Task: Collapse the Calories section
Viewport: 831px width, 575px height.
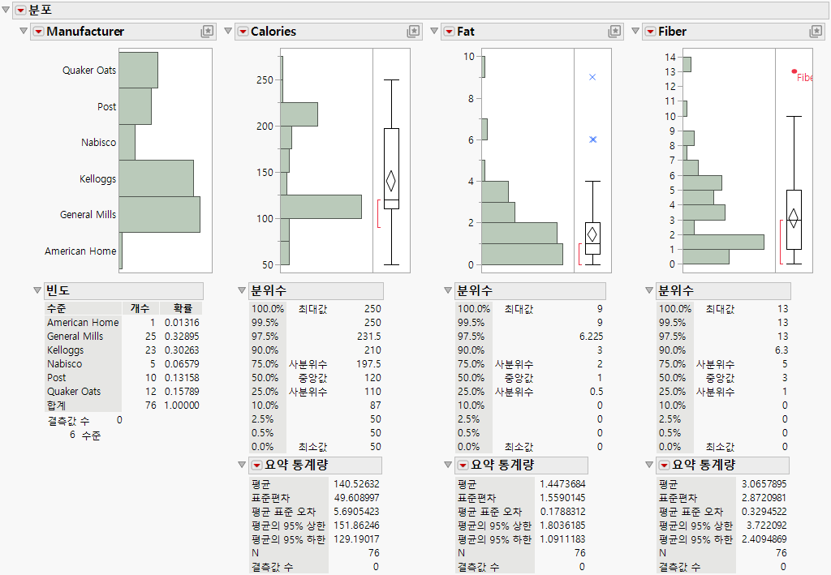Action: (228, 32)
